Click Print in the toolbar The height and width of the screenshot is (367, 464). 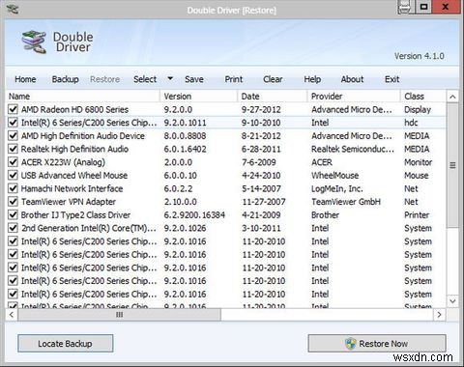pyautogui.click(x=234, y=79)
